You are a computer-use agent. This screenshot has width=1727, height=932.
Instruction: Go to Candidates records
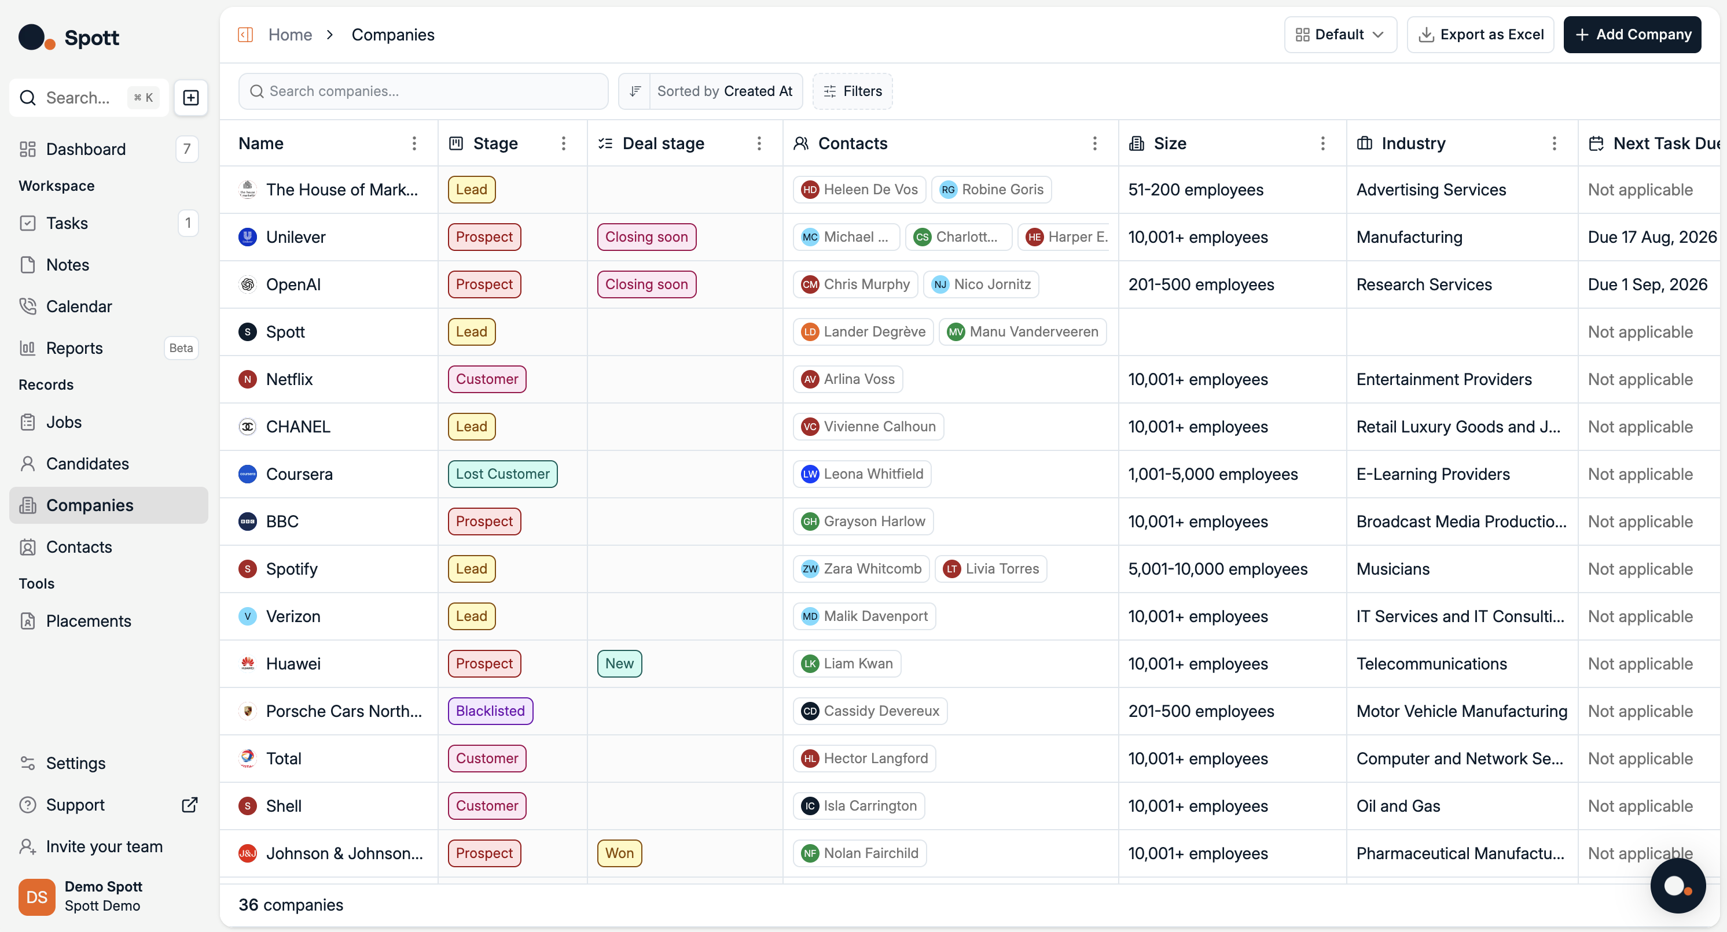[x=109, y=464]
